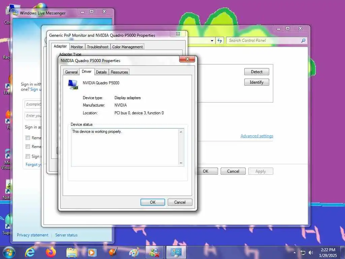345x259 pixels.
Task: Click the 'Display adapters' device type value
Action: point(127,97)
